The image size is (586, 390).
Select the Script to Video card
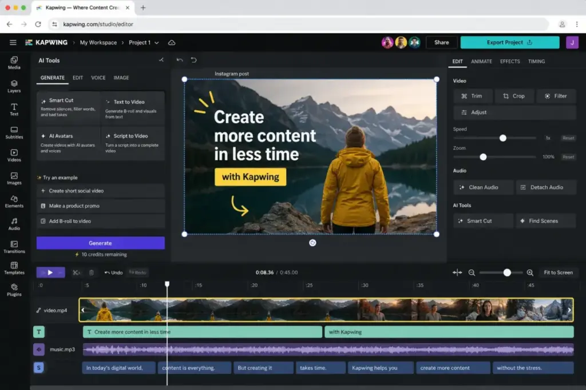(x=132, y=143)
